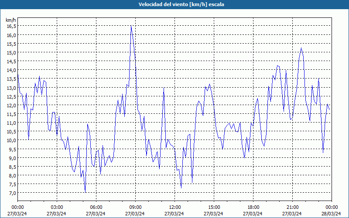Click the 15:00 time label
This screenshot has width=349, height=218.
[x=214, y=208]
